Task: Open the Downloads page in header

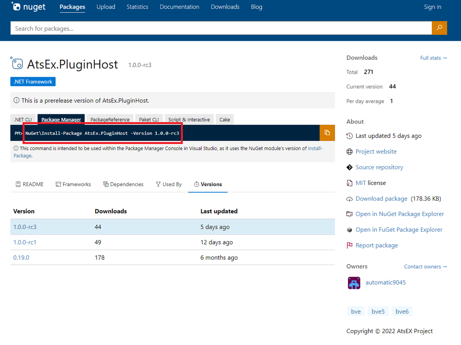Action: pyautogui.click(x=225, y=7)
